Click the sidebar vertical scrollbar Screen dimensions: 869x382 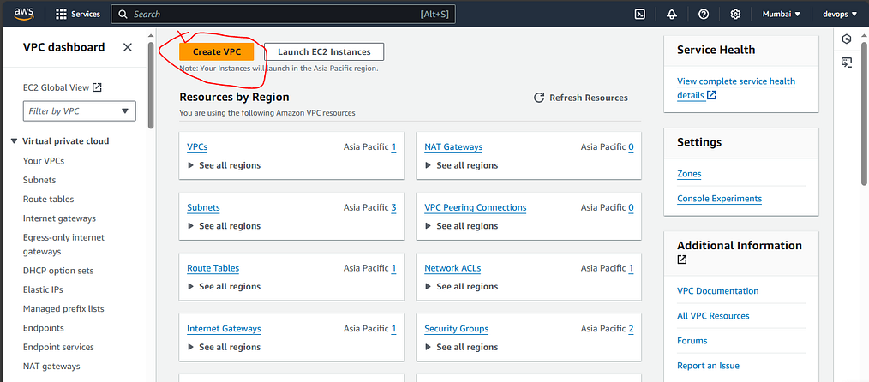[151, 86]
